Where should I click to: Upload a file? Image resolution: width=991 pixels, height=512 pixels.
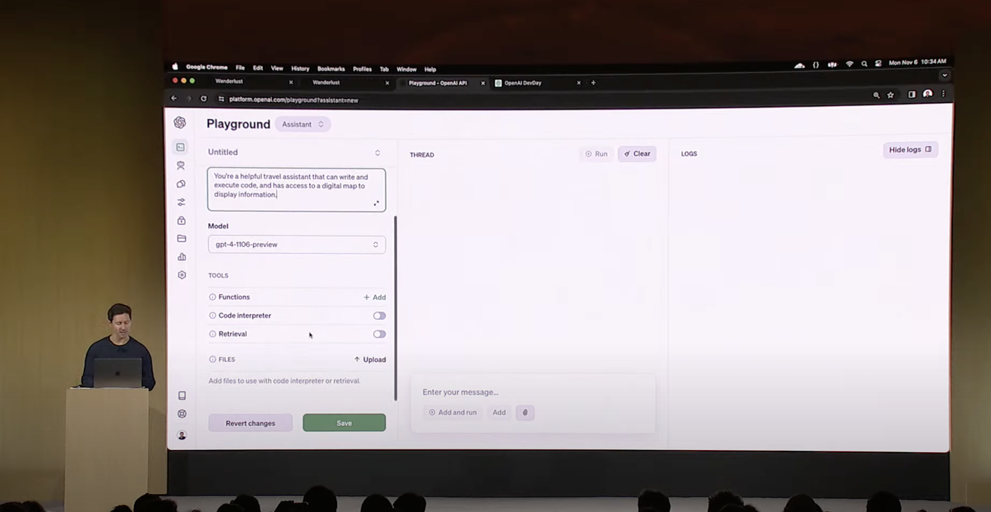370,359
